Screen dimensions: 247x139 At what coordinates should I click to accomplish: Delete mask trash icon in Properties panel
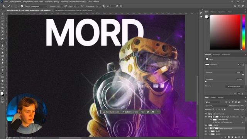pyautogui.click(x=242, y=93)
